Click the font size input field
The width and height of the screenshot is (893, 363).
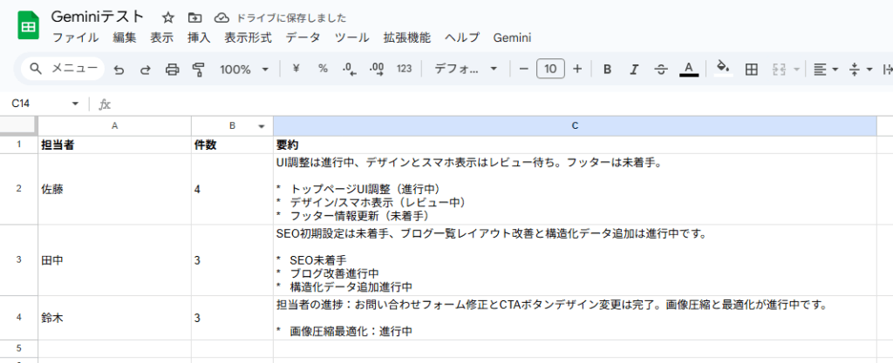pyautogui.click(x=550, y=69)
